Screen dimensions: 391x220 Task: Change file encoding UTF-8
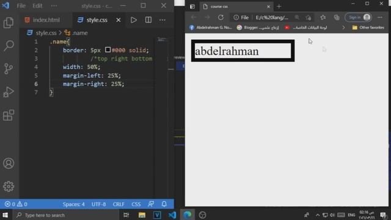[x=98, y=204]
